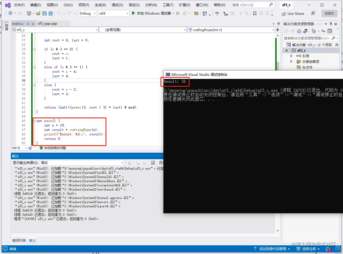The image size is (343, 254).
Task: Open the 编辑(E) menu
Action: [36, 5]
